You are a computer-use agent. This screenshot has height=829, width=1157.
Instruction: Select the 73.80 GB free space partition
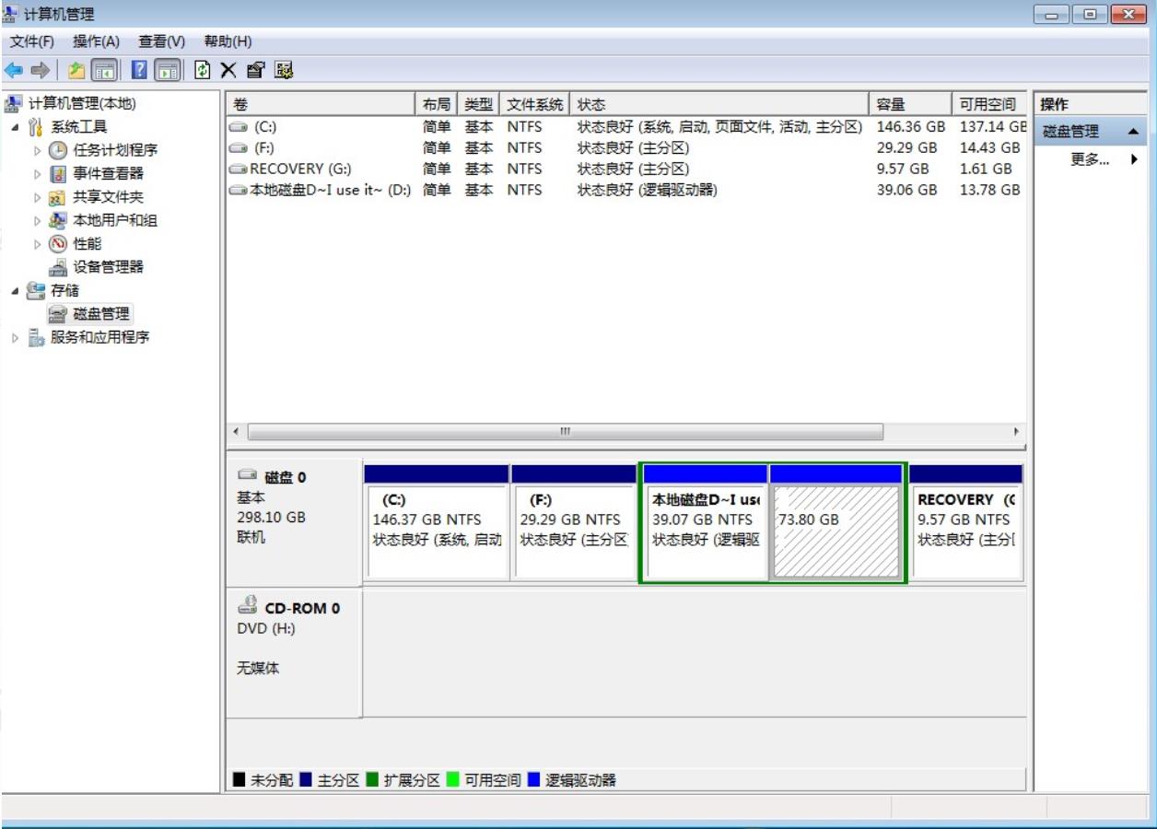point(836,532)
